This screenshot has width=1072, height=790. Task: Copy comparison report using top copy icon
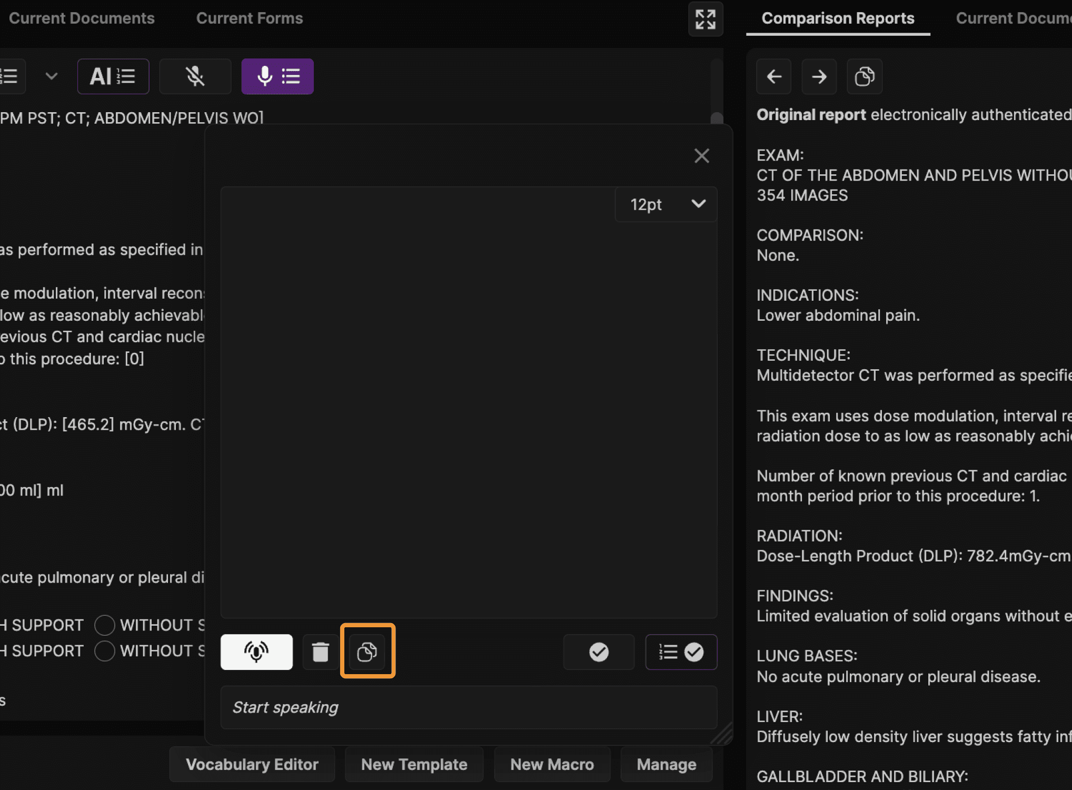(x=864, y=77)
